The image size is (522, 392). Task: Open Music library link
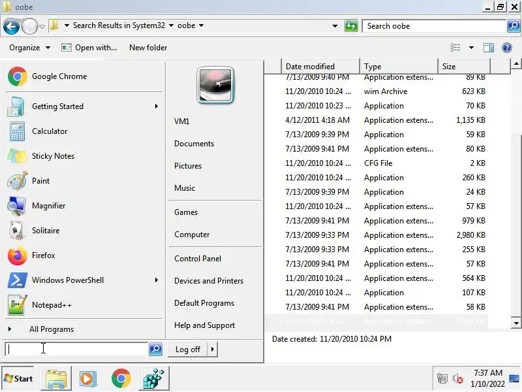tap(185, 188)
